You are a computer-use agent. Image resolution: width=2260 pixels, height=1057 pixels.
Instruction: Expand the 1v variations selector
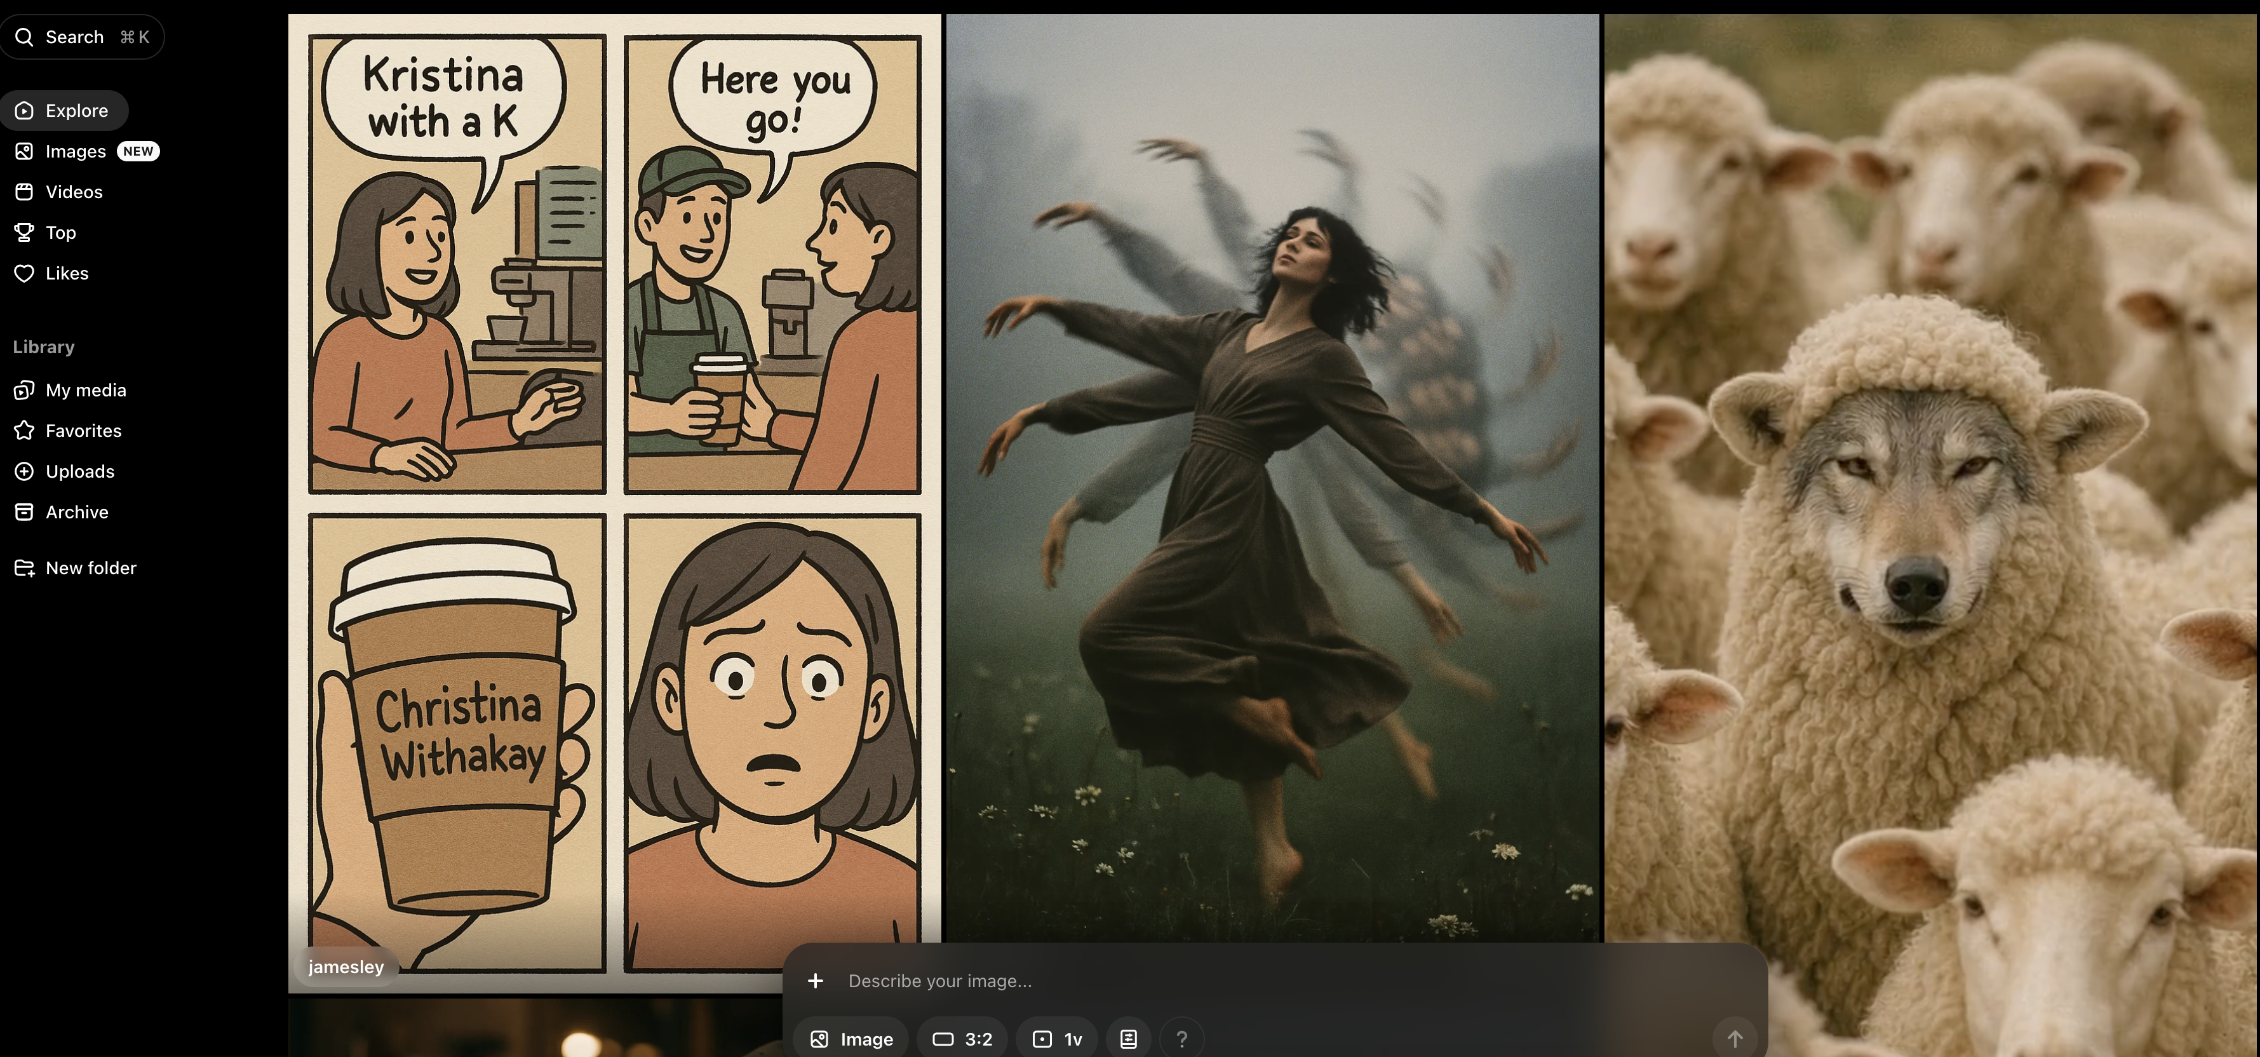pos(1057,1039)
